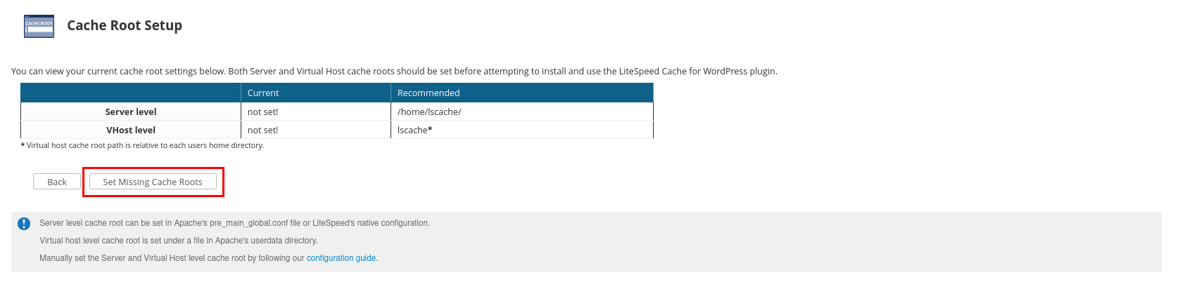
Task: Click the Server level row label
Action: pyautogui.click(x=131, y=112)
